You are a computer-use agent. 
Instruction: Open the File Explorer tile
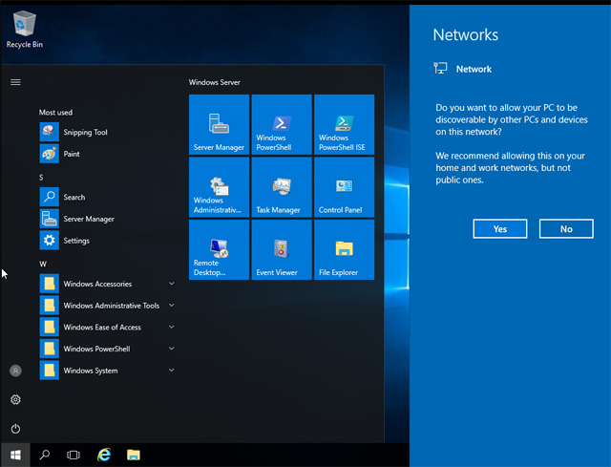344,249
